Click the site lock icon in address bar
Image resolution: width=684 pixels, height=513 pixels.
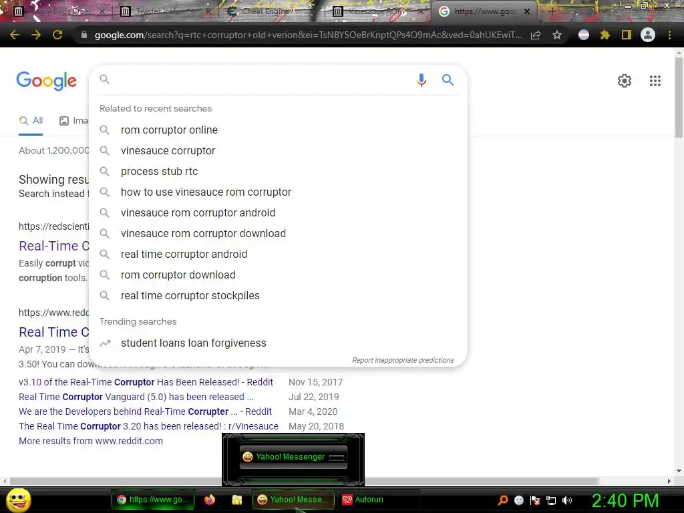(83, 35)
